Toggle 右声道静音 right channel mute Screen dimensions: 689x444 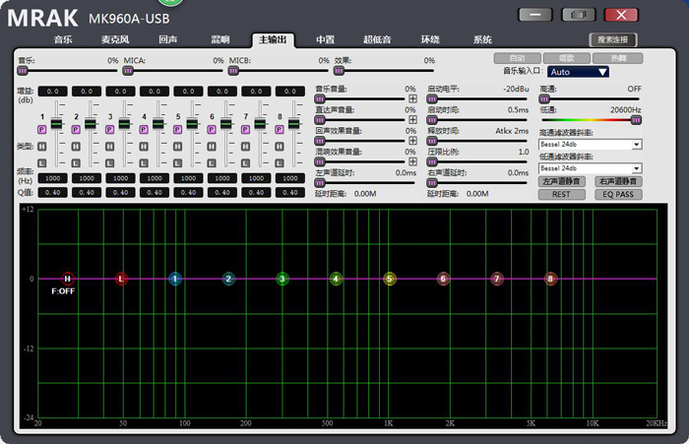tap(616, 182)
